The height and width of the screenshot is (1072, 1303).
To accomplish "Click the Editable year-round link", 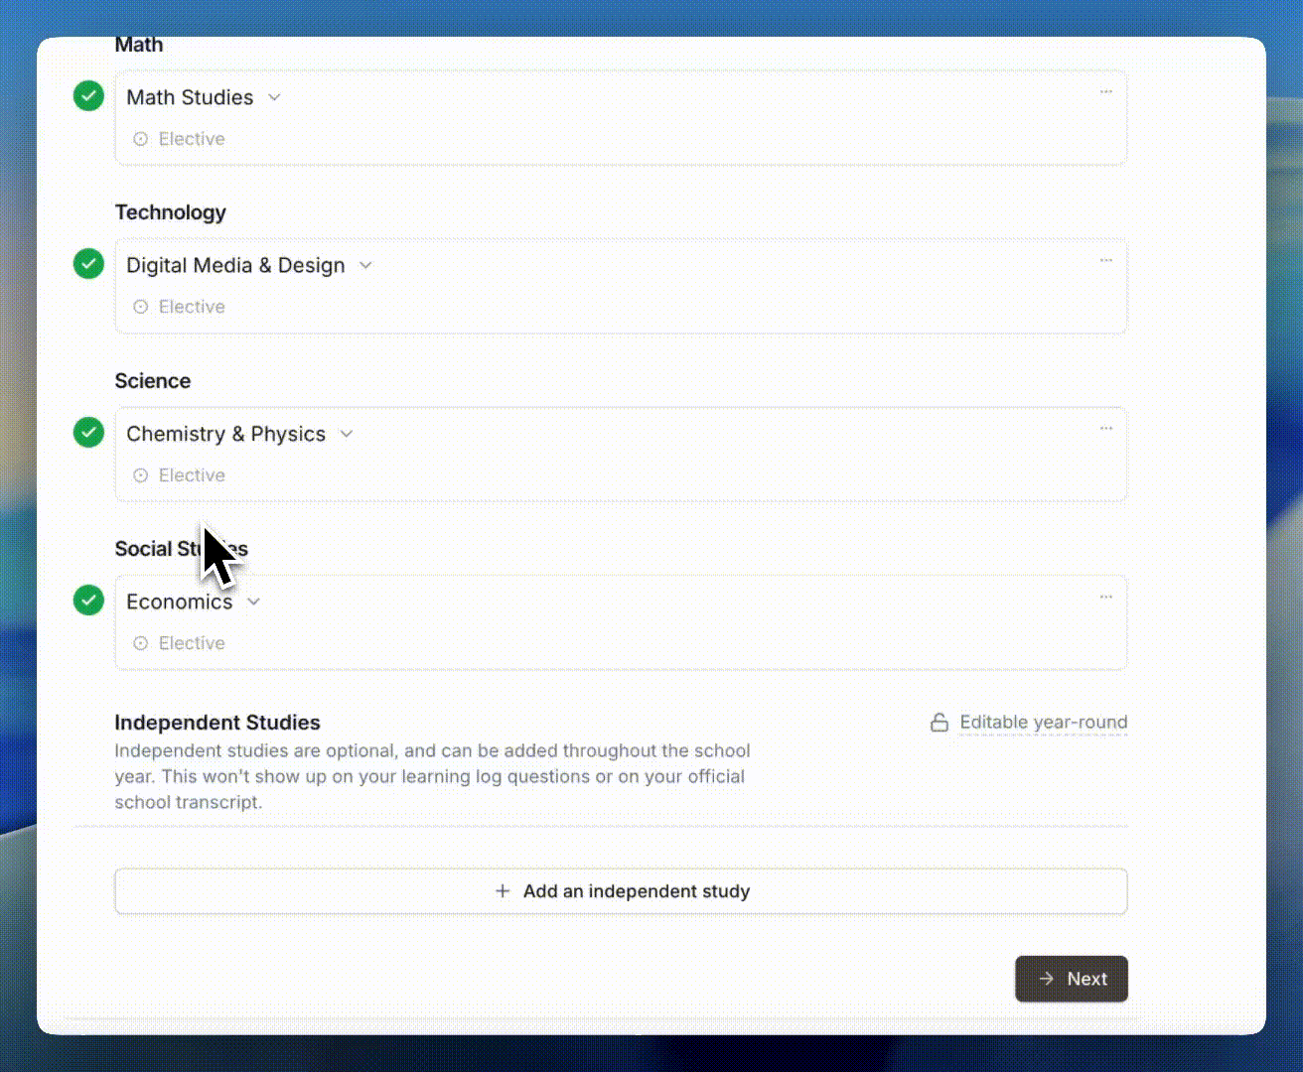I will (1044, 723).
